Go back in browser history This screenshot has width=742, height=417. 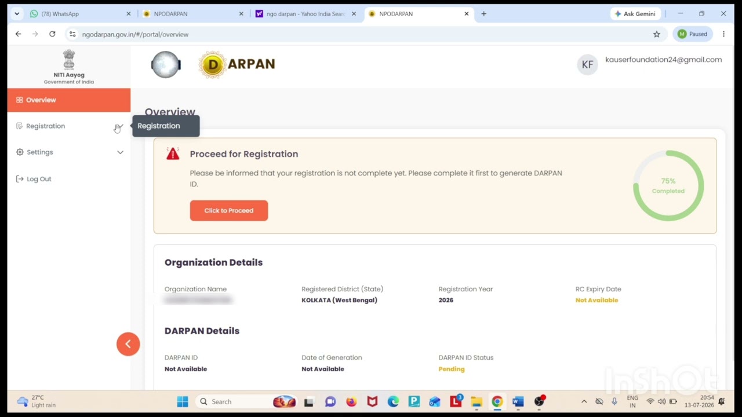(x=18, y=34)
